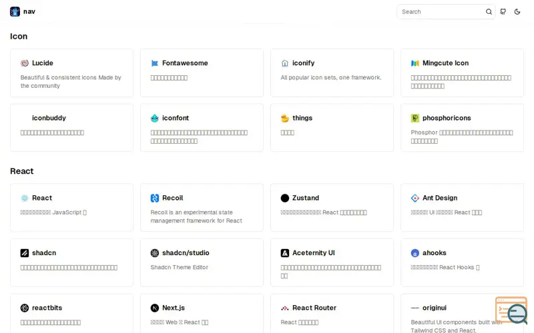Open the iconfont title link
Viewport: 534px width, 333px height.
pyautogui.click(x=176, y=119)
